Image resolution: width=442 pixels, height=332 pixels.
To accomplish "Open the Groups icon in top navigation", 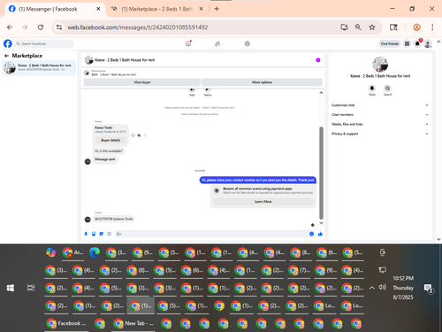I will (x=248, y=43).
